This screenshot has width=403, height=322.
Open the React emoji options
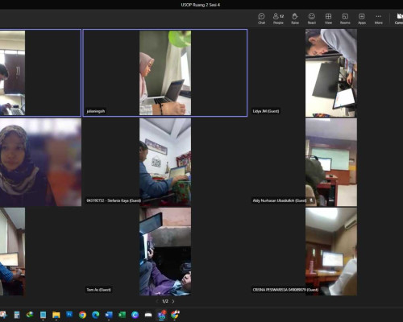[x=312, y=19]
